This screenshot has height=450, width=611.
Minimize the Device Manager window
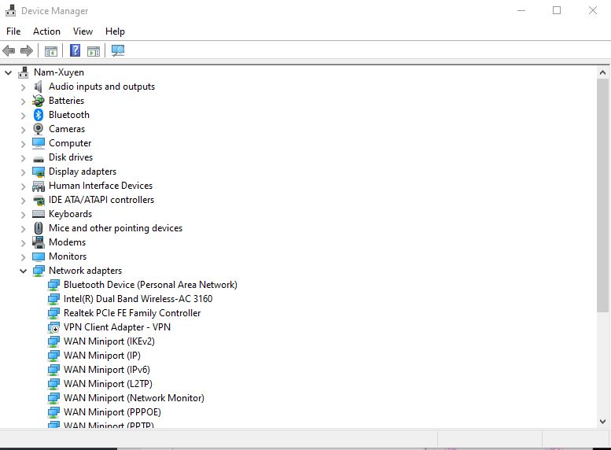click(x=521, y=10)
